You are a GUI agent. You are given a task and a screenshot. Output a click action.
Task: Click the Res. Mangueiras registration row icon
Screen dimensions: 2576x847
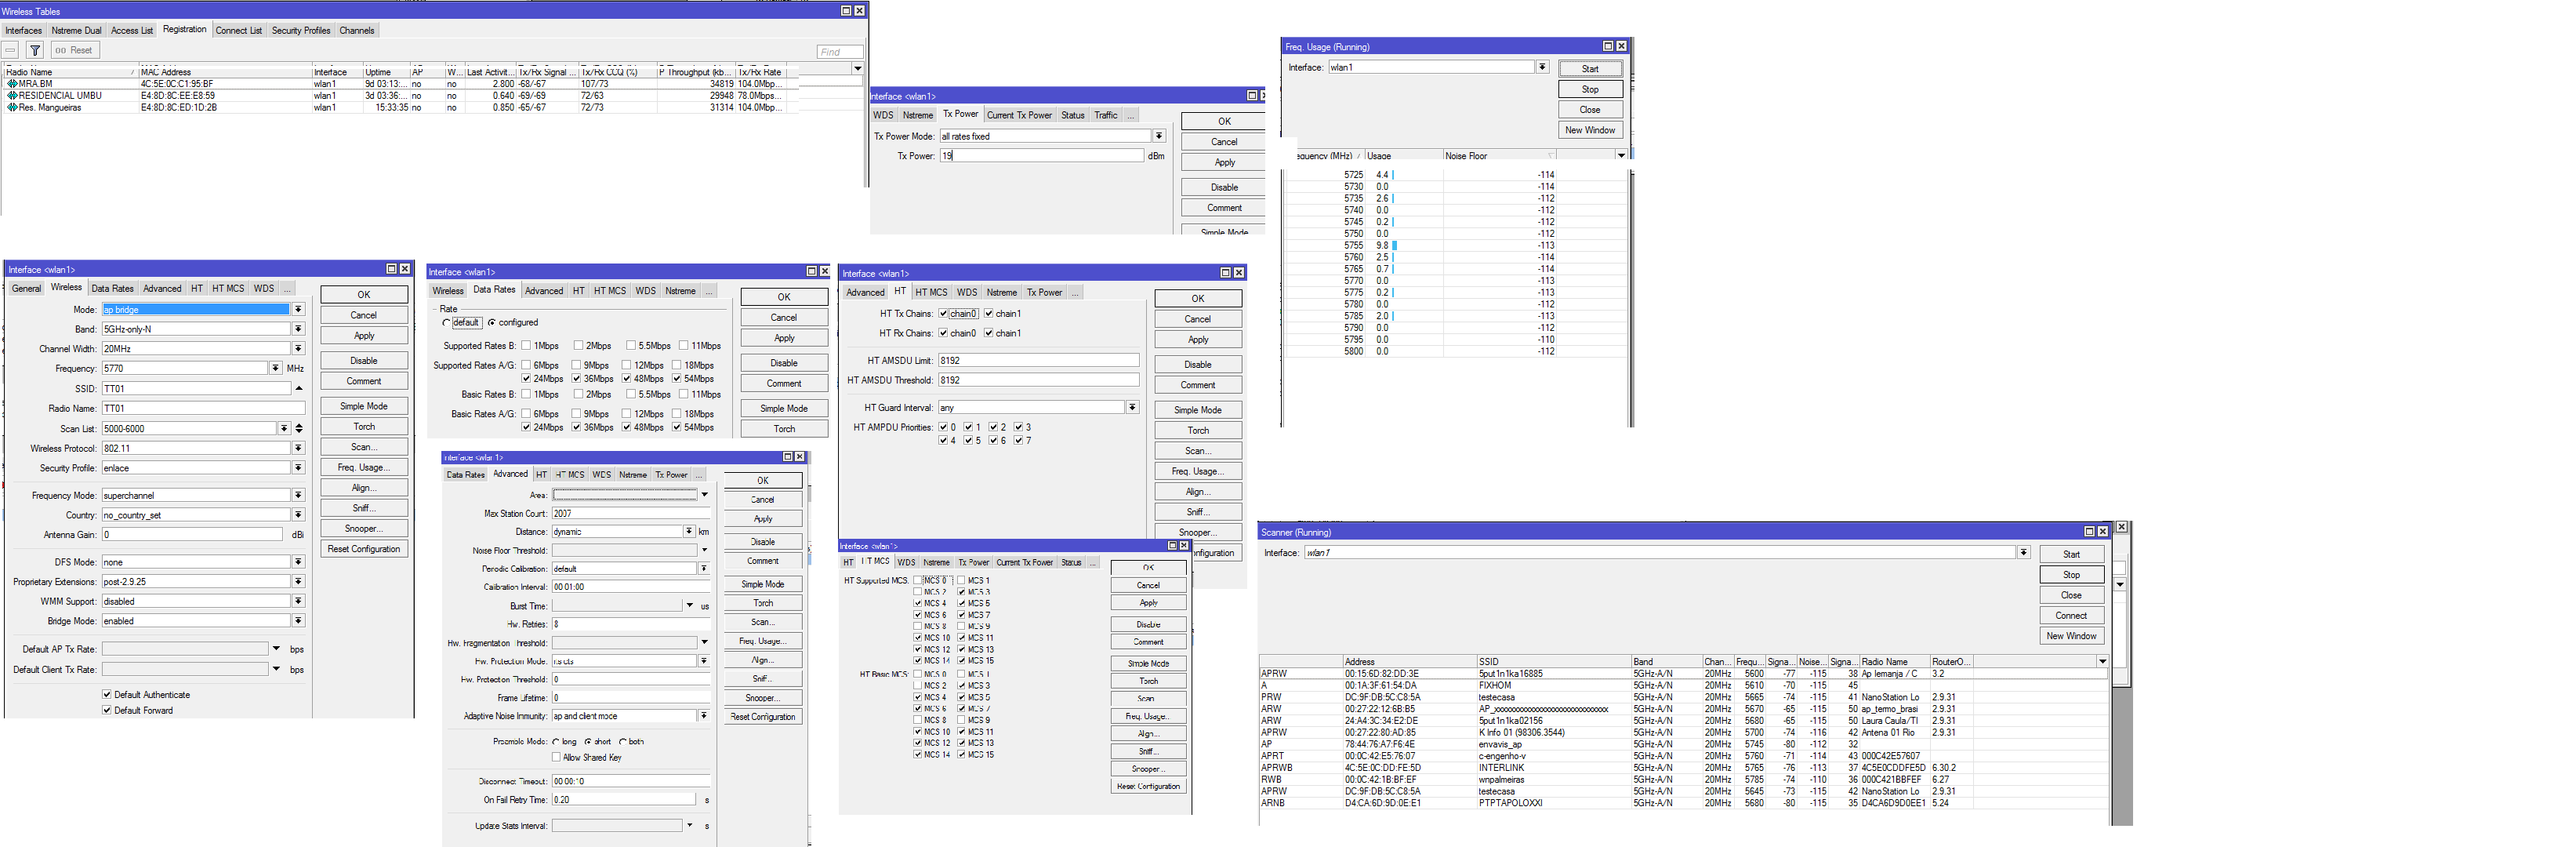[12, 107]
